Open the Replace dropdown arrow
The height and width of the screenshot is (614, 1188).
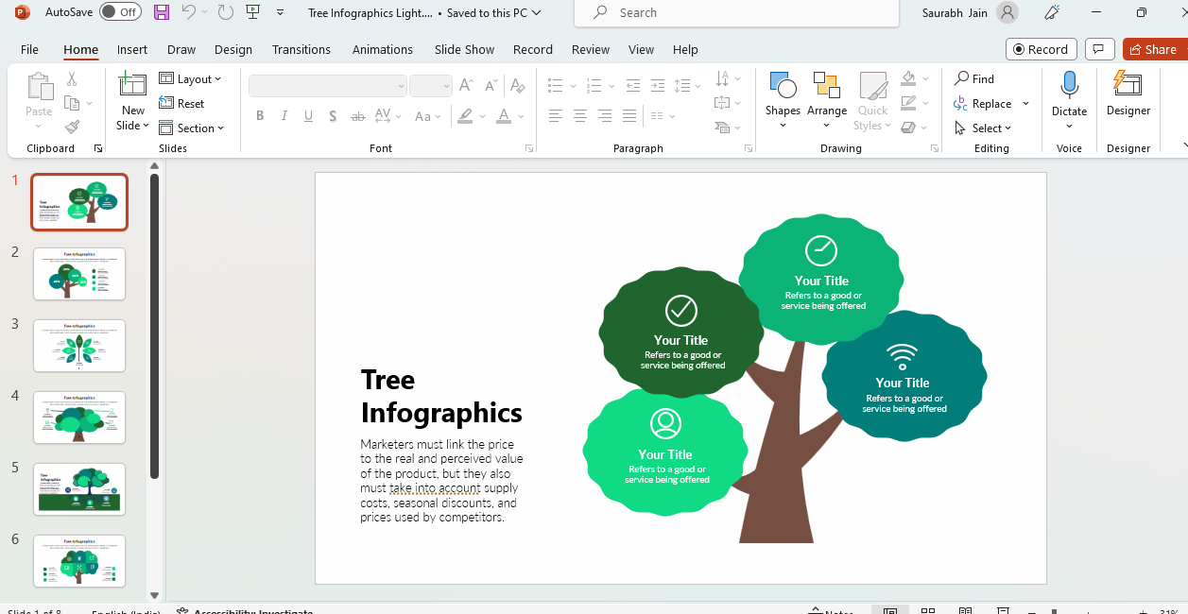coord(1026,104)
